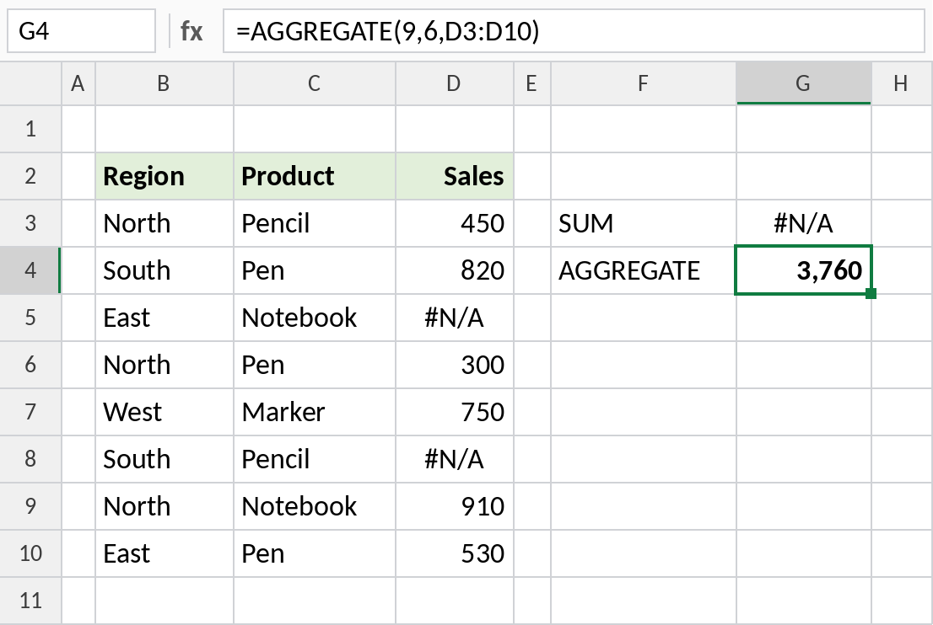Click the #N/A cell in the South Pencil row
The height and width of the screenshot is (625, 933).
click(454, 459)
